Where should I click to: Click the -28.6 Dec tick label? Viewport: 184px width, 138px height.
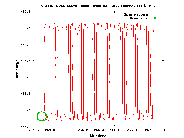coord(26,44)
